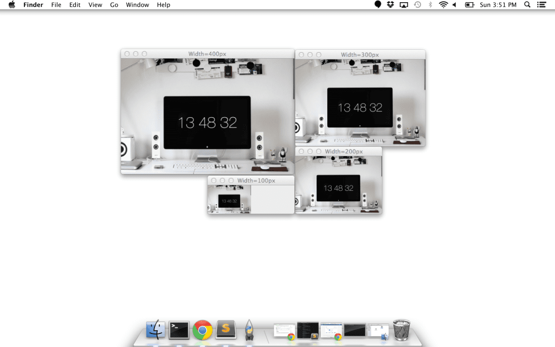This screenshot has width=555, height=347.
Task: Click the Finder icon in the Dock
Action: click(156, 329)
